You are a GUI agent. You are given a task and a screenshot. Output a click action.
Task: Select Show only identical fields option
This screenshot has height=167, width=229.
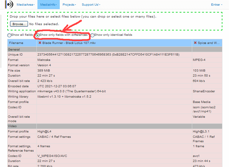coord(92,35)
